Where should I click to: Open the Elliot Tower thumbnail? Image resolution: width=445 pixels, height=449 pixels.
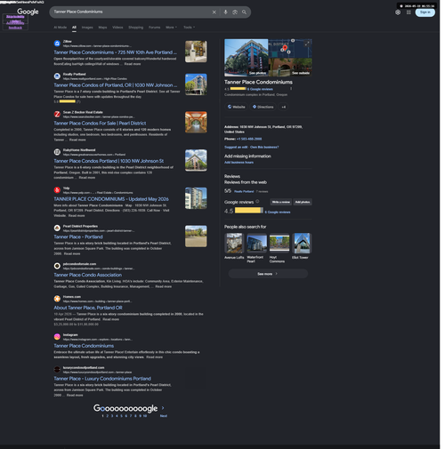(x=302, y=243)
